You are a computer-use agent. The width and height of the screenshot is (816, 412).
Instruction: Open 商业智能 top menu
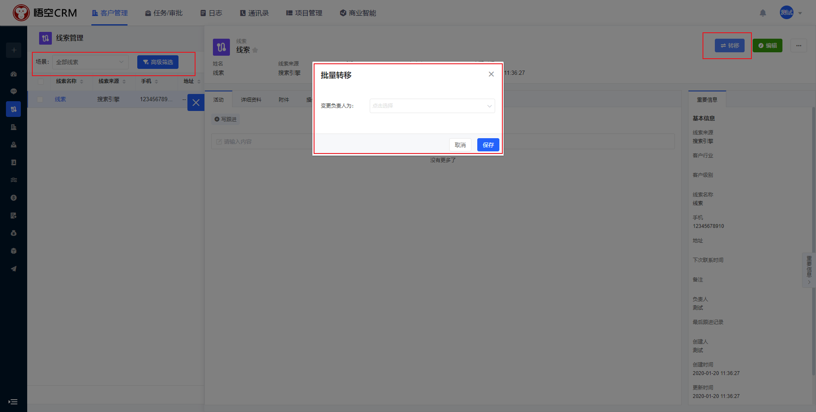coord(358,13)
